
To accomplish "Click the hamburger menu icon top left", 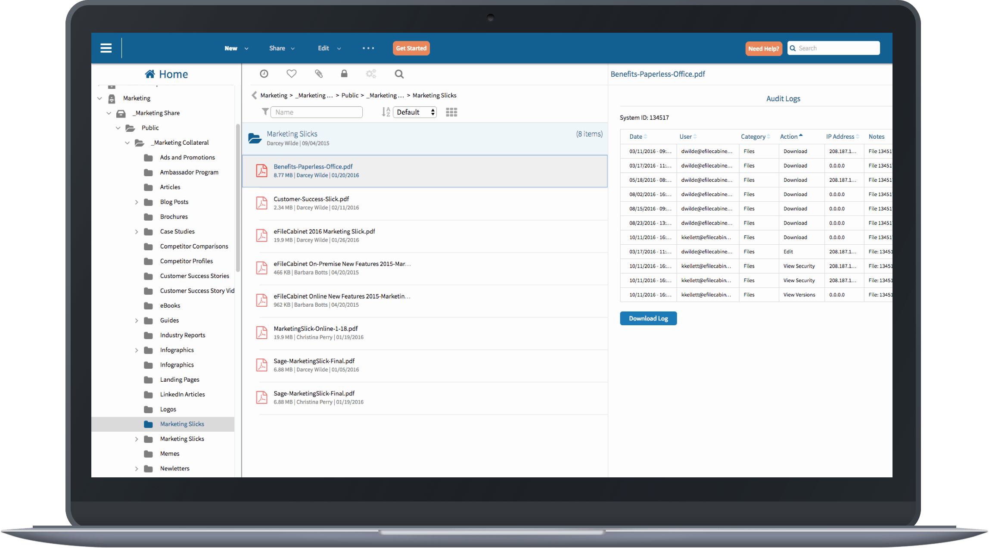I will click(106, 48).
